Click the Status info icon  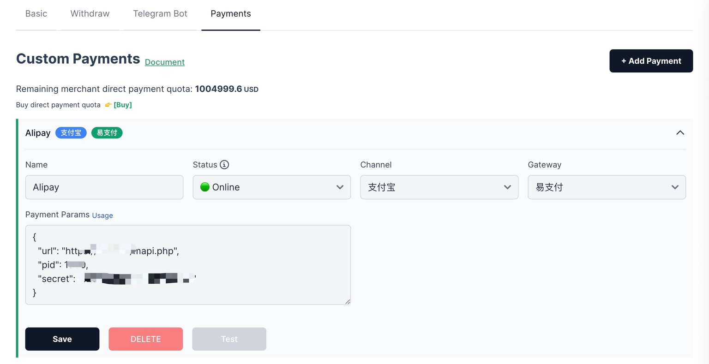pyautogui.click(x=225, y=165)
